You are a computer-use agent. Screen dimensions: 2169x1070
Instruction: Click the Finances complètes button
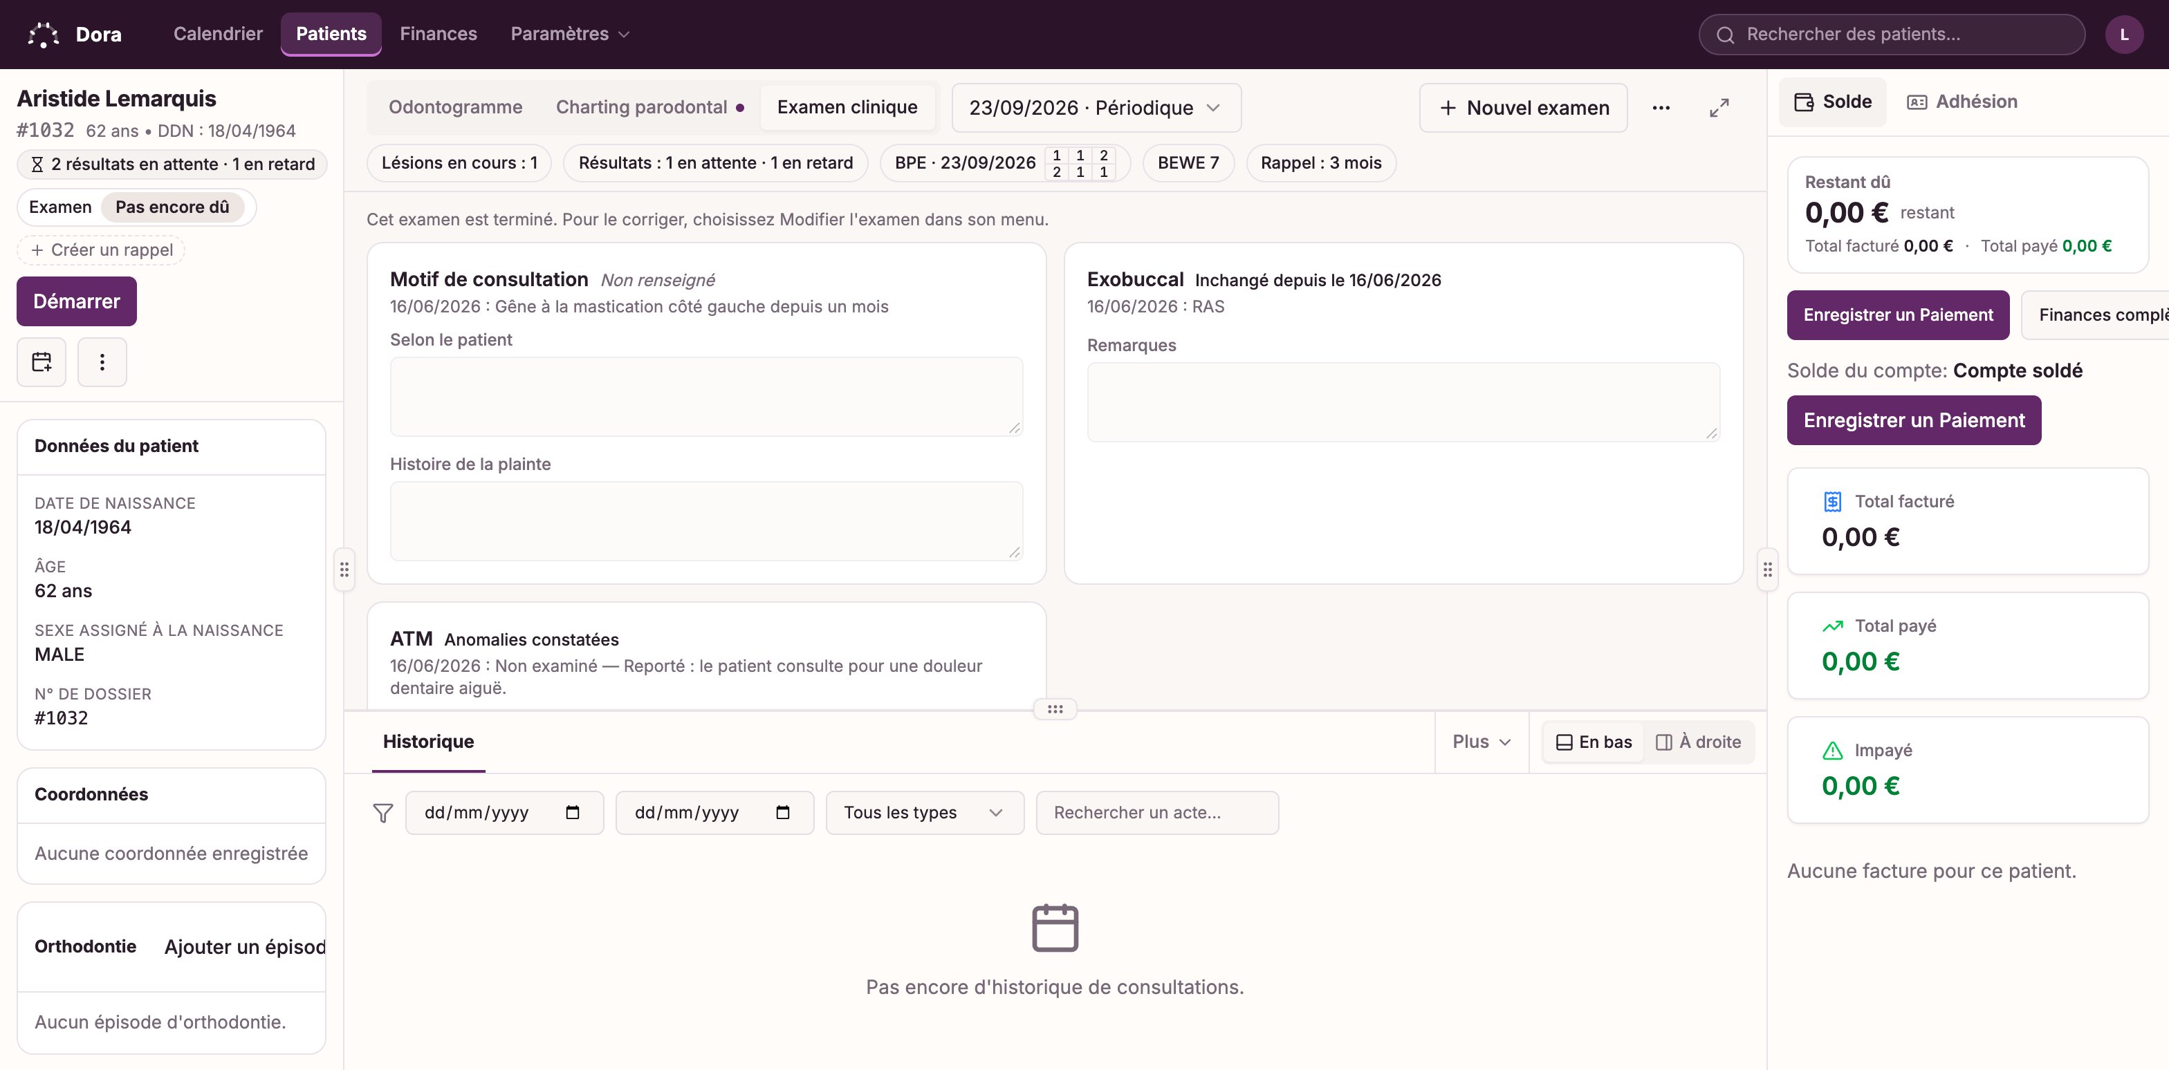(2095, 315)
